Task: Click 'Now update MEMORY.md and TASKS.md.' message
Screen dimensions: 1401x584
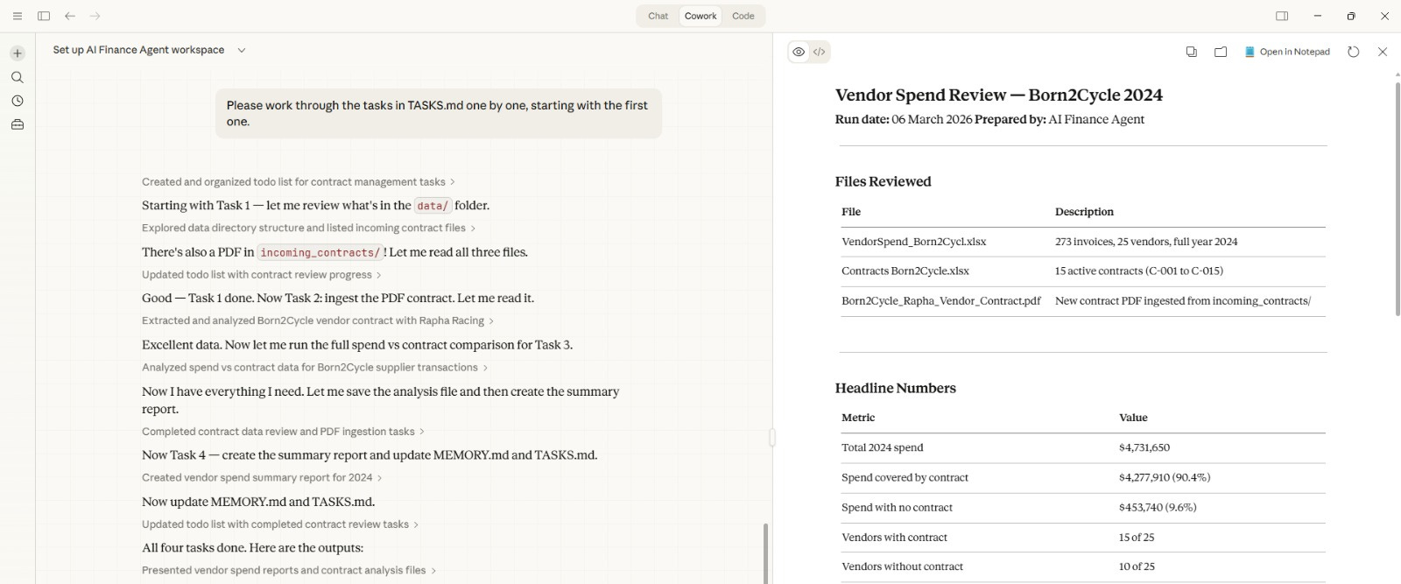Action: 258,502
